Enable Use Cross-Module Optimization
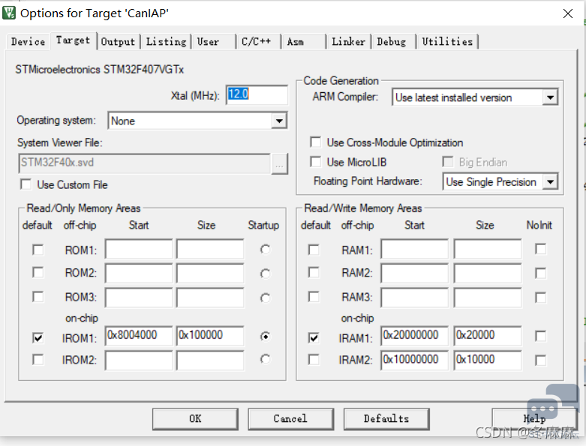Screen dimensions: 586x446 [x=315, y=142]
